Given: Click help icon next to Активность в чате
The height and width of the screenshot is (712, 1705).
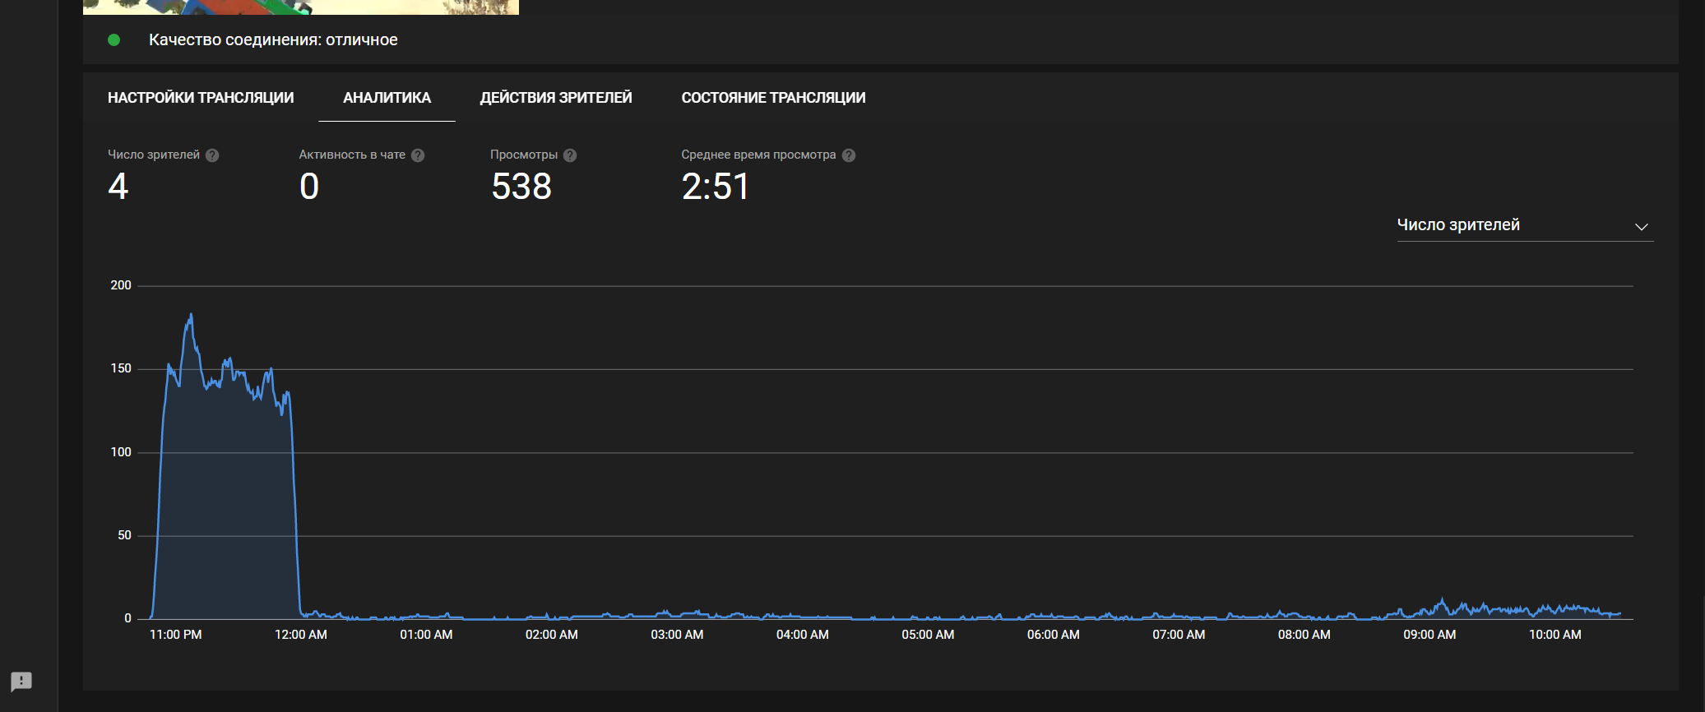Looking at the screenshot, I should (x=418, y=155).
